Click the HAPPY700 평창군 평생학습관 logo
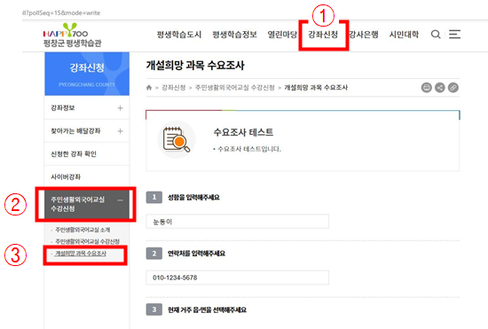Image resolution: width=488 pixels, height=329 pixels. tap(73, 35)
